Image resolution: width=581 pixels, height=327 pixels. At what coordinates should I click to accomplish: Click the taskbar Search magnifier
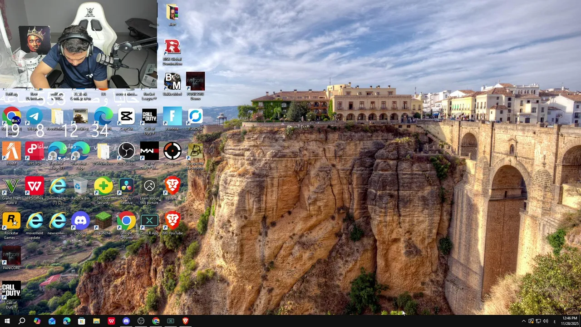click(x=22, y=321)
